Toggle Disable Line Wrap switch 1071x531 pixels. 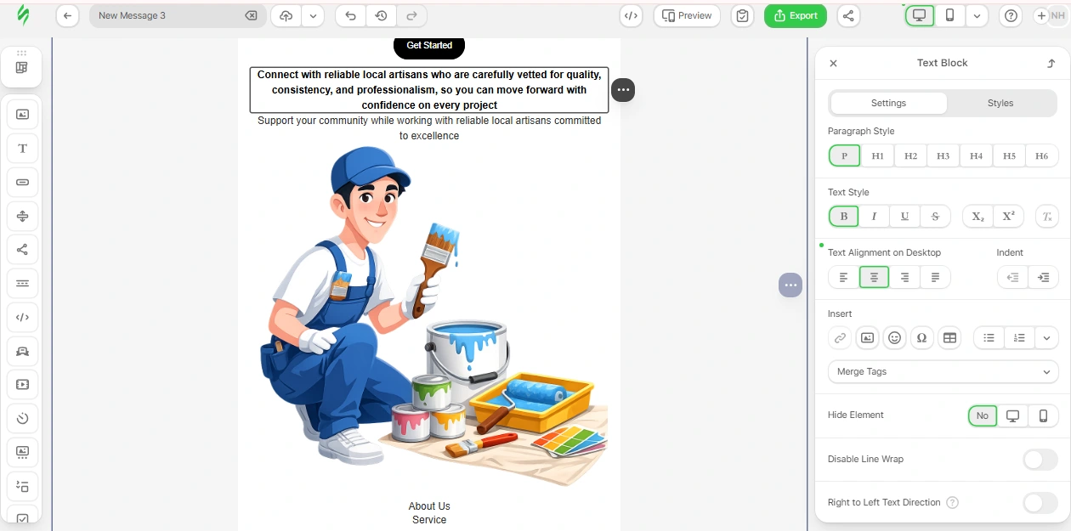coord(1040,460)
